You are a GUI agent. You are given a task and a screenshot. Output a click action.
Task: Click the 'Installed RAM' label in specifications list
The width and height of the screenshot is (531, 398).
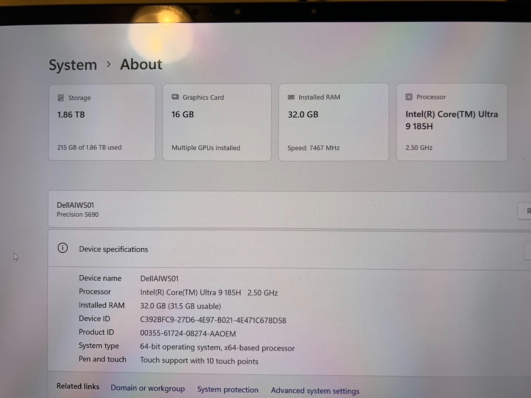tap(101, 305)
